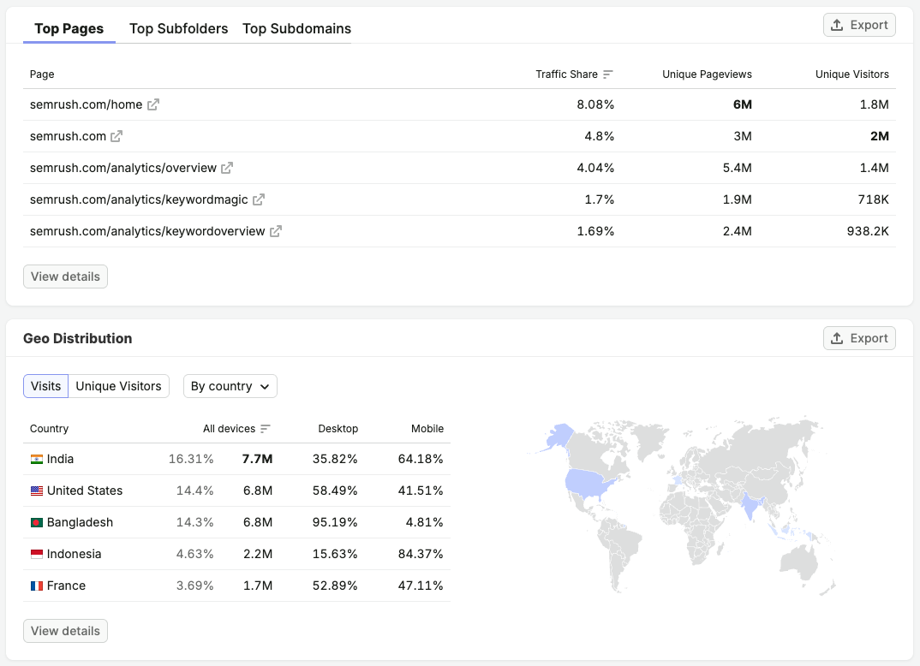The image size is (920, 666).
Task: Open the semrush.com/analytics/keywordoverview link
Action: 147,231
